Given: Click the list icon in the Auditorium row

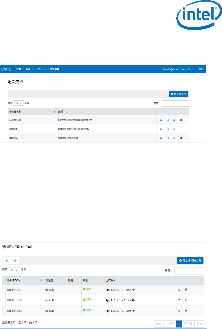Looking at the screenshot, I should tap(174, 120).
